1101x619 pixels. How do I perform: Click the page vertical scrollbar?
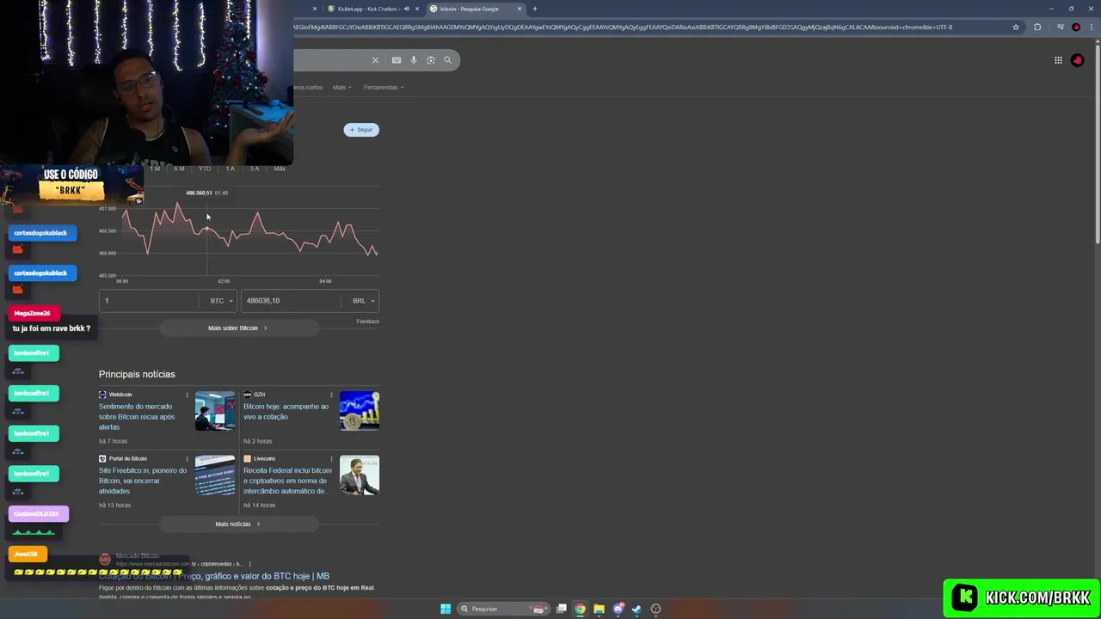pos(1097,146)
